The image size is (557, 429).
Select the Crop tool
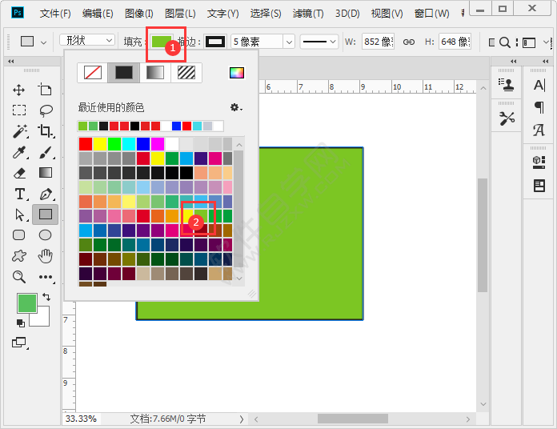(x=45, y=131)
